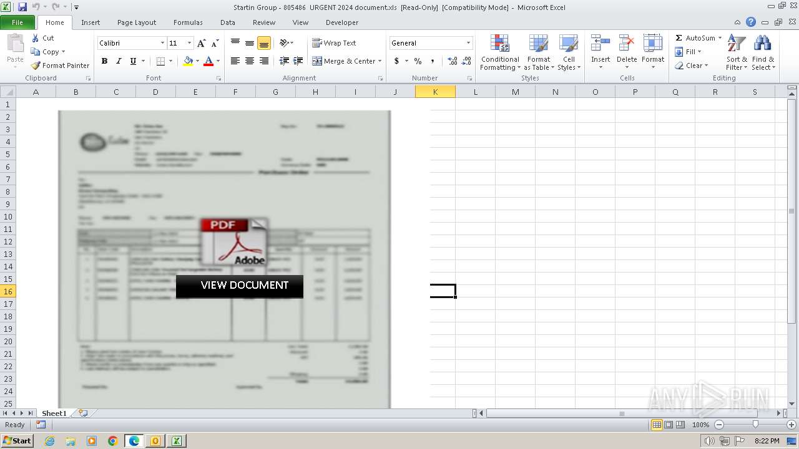Open Format as Table gallery
The width and height of the screenshot is (799, 449).
pos(539,53)
